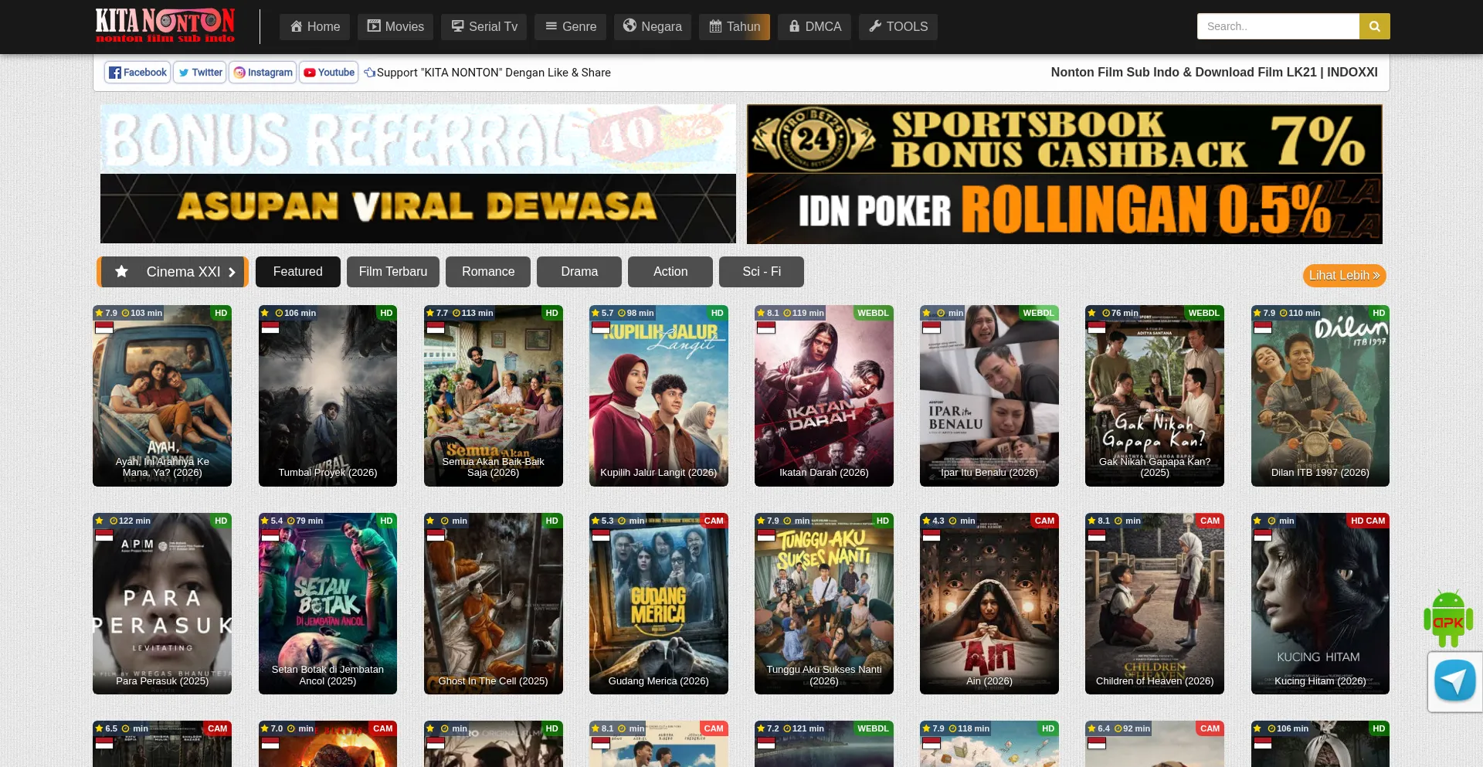Open the Youtube link button
The width and height of the screenshot is (1483, 767).
(329, 73)
